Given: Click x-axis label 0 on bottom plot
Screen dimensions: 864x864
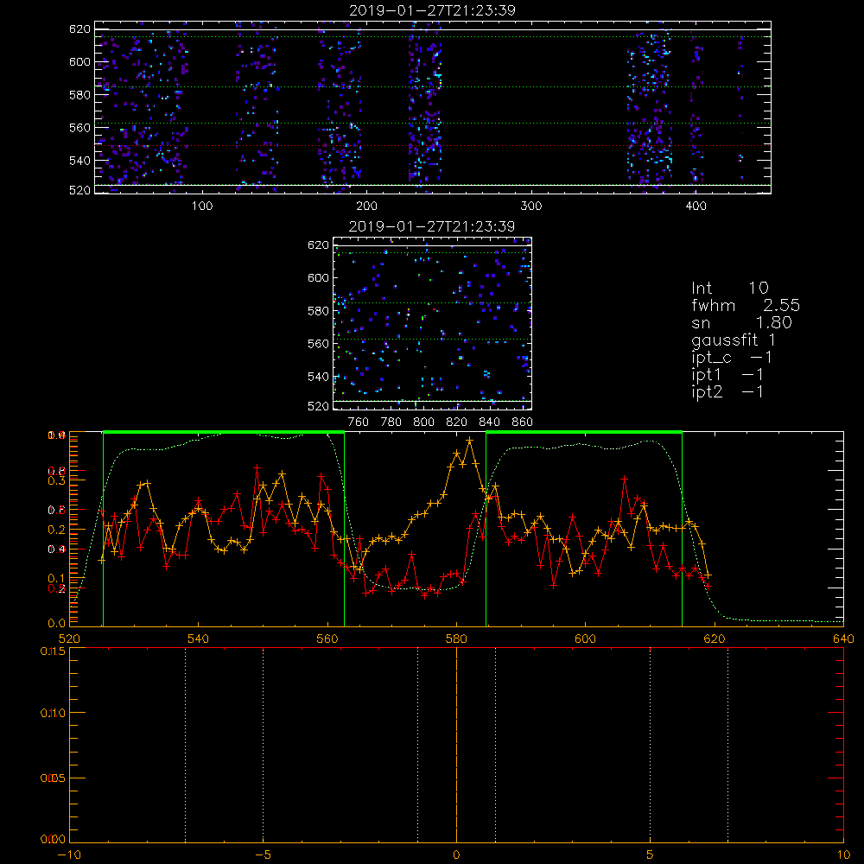Looking at the screenshot, I should (x=456, y=855).
